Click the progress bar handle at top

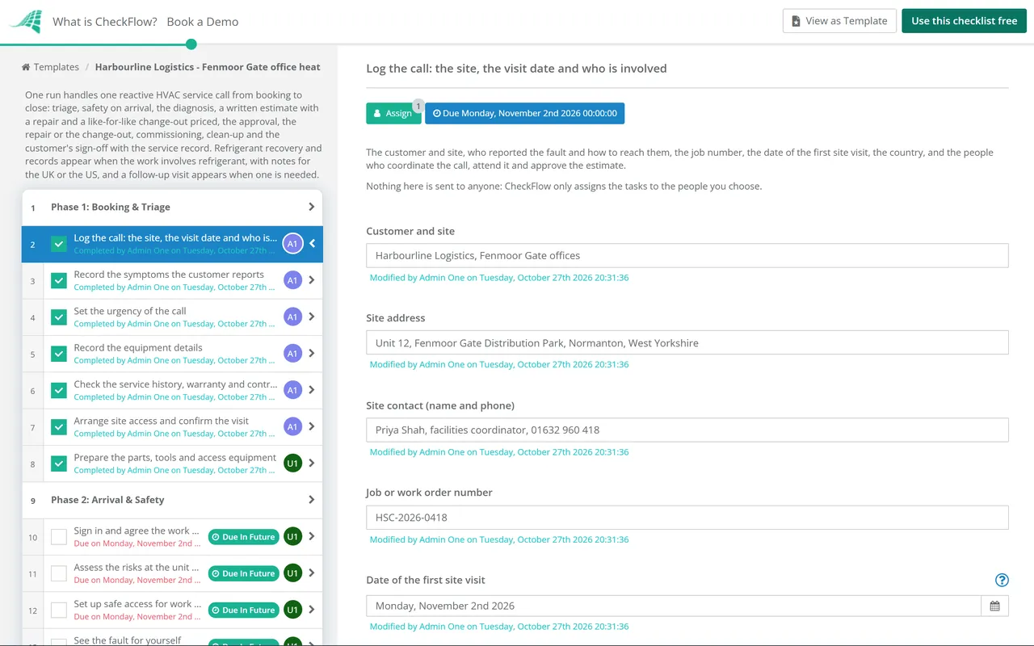pos(191,44)
